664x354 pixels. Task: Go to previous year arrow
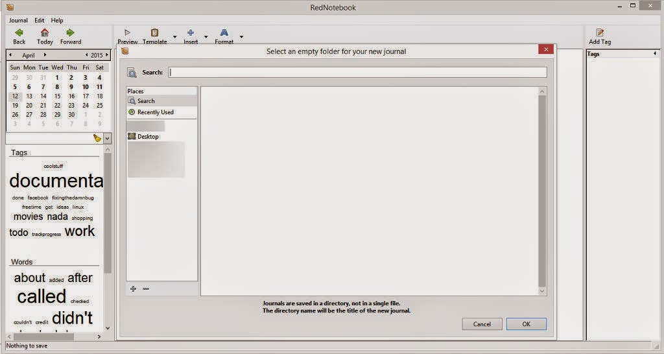(x=86, y=55)
